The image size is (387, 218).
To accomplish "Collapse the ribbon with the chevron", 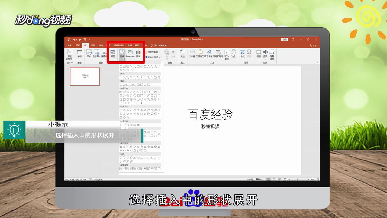I will (x=317, y=63).
